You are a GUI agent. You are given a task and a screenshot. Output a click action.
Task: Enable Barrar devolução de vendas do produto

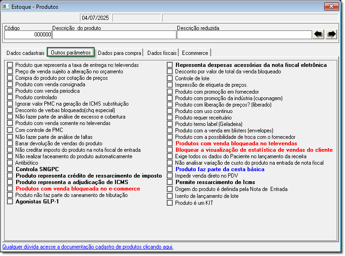pos(10,143)
